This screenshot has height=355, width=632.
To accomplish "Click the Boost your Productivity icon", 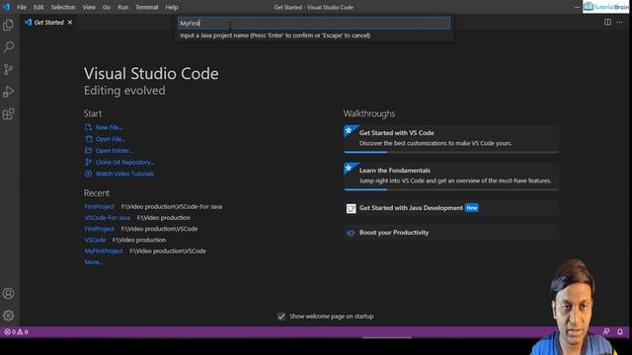I will pyautogui.click(x=352, y=233).
